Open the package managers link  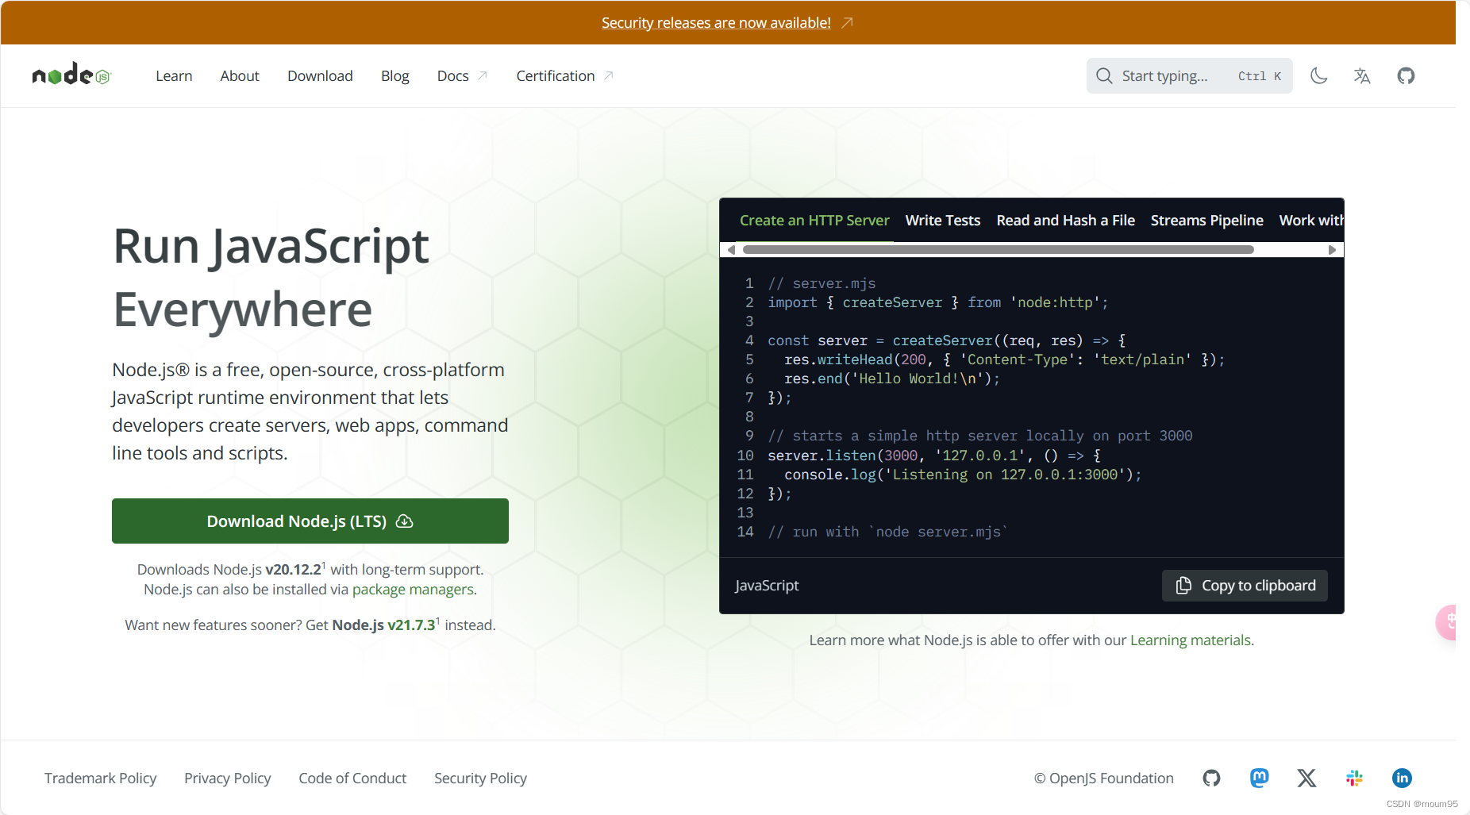click(413, 589)
